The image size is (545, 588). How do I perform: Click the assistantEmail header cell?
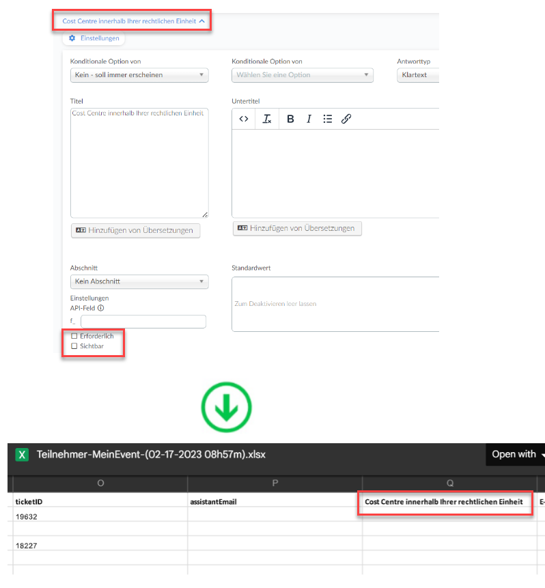coord(275,501)
